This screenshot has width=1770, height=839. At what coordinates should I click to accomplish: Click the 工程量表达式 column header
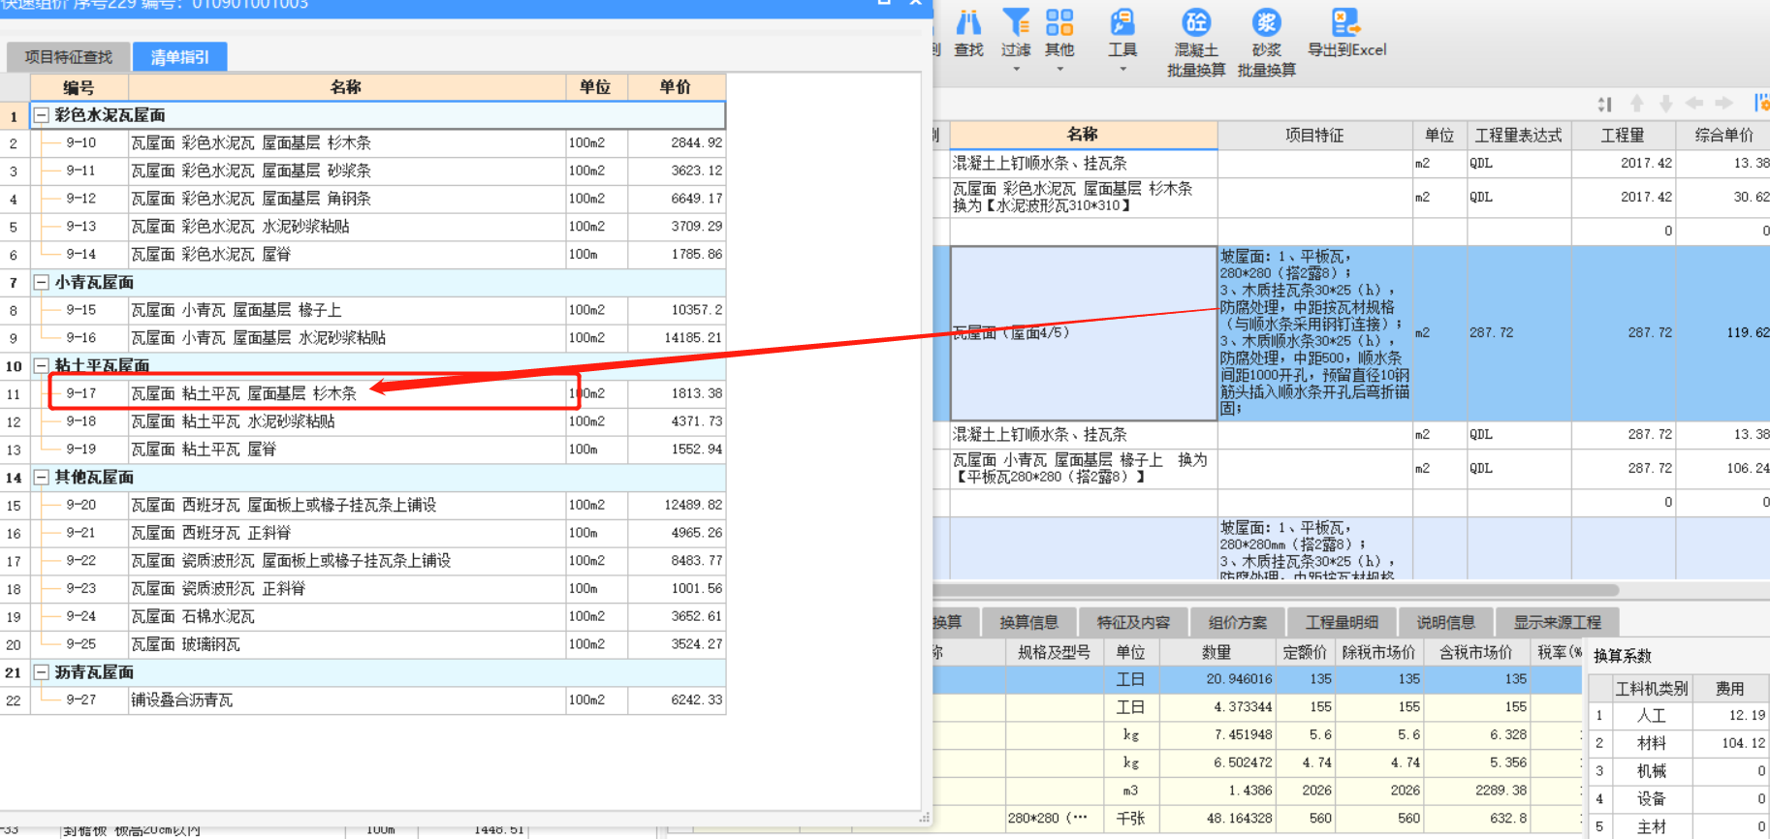pos(1519,136)
